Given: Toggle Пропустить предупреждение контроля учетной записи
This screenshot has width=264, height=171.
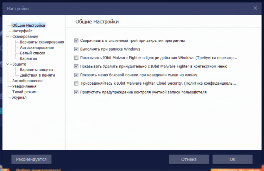Looking at the screenshot, I should click(x=76, y=92).
